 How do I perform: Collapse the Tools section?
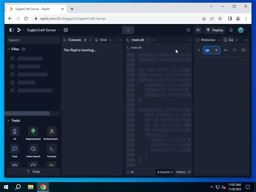(8, 120)
